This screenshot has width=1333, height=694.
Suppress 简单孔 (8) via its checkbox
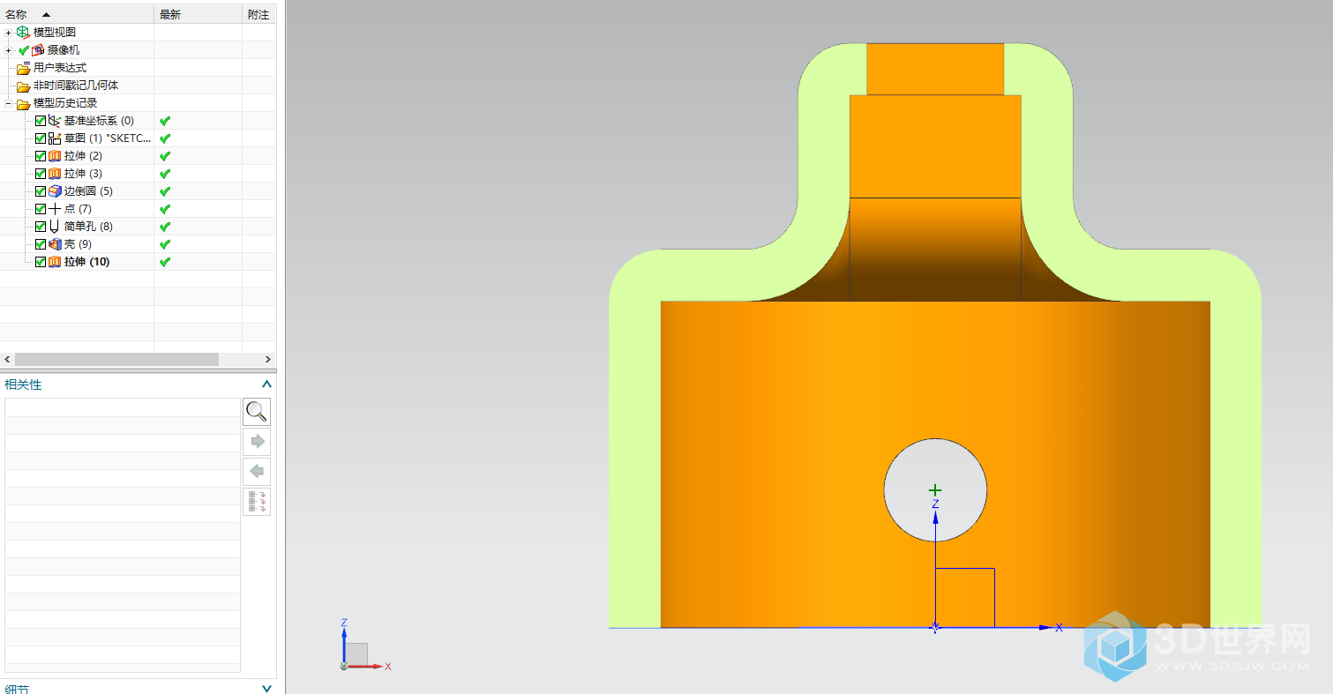coord(41,227)
